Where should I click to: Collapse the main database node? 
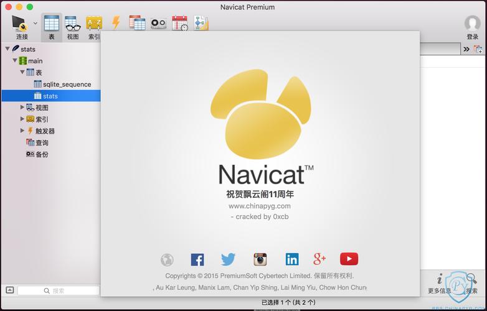tap(14, 60)
